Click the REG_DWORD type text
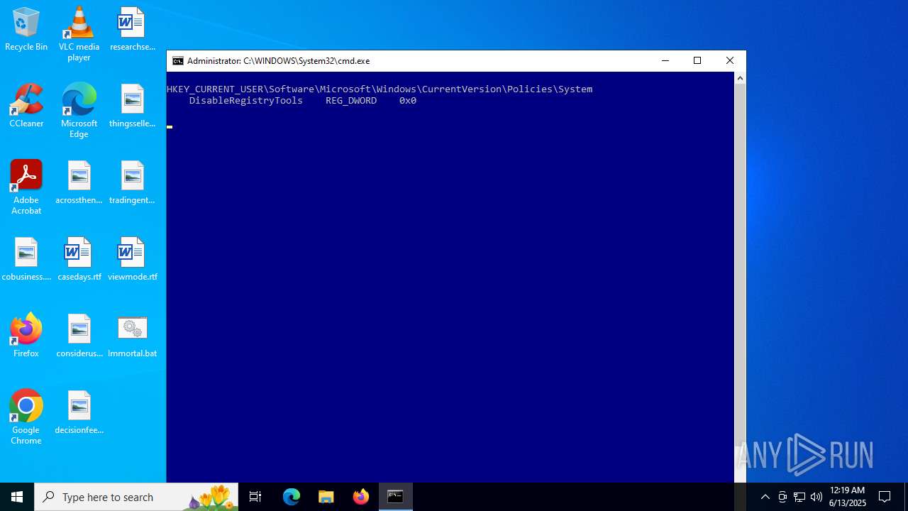 [351, 101]
